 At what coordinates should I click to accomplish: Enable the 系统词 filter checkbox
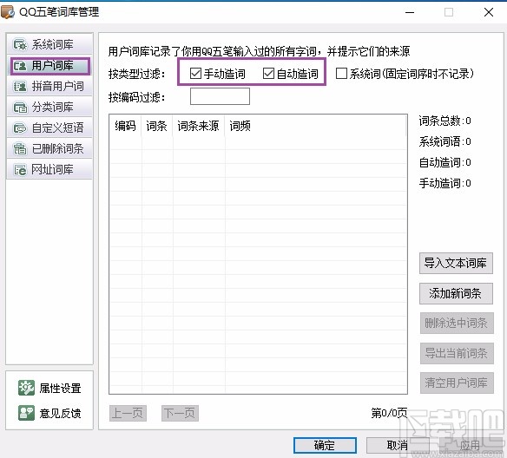pyautogui.click(x=341, y=74)
